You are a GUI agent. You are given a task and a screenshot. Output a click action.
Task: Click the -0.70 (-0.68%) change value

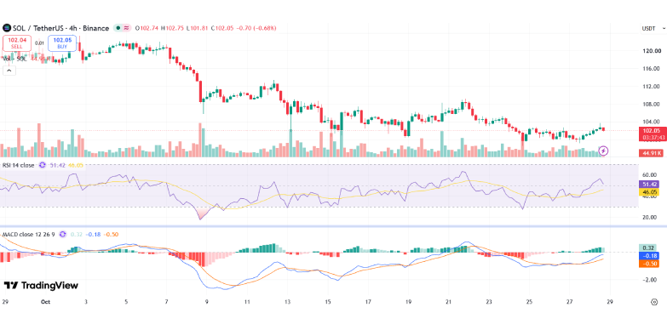(x=256, y=28)
